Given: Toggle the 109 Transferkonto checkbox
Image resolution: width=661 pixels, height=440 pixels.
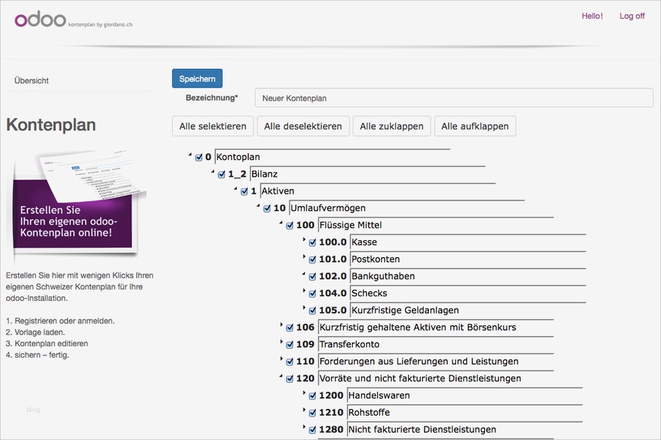Looking at the screenshot, I should click(x=289, y=344).
